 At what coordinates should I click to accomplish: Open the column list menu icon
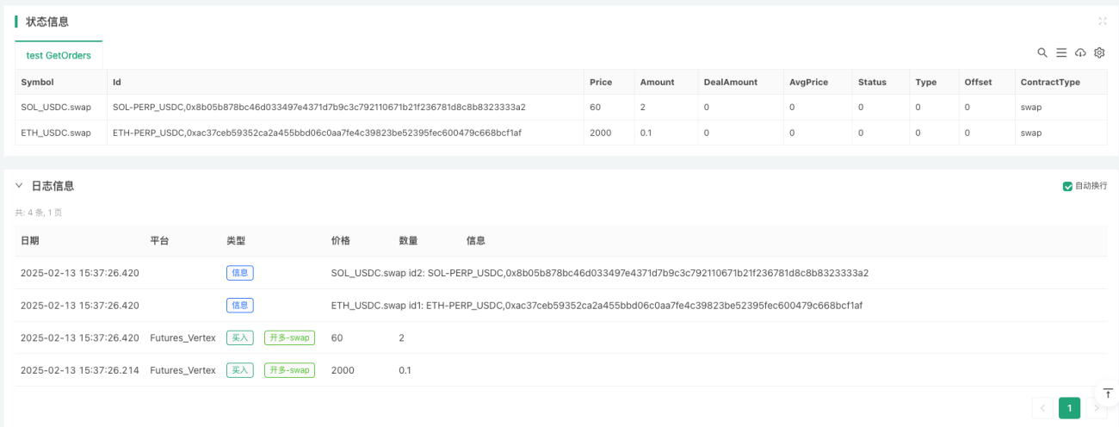coord(1061,53)
